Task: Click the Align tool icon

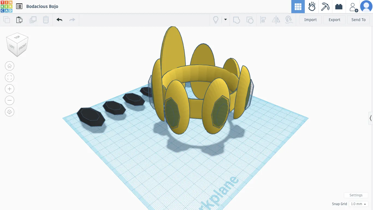Action: 263,20
